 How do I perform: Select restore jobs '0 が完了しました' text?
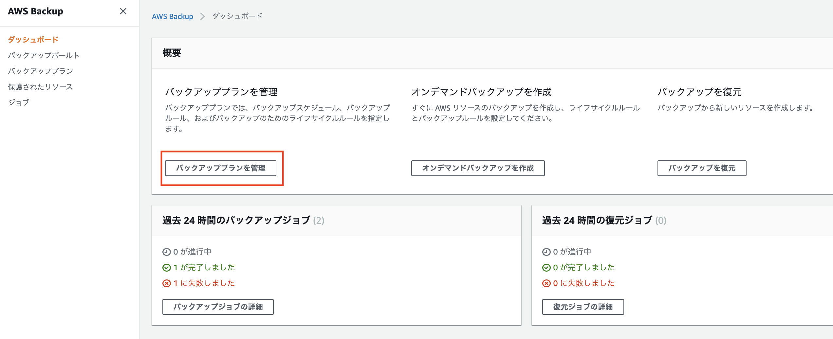584,267
